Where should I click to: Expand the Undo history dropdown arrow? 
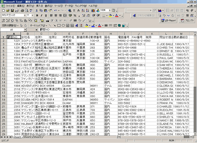point(59,10)
